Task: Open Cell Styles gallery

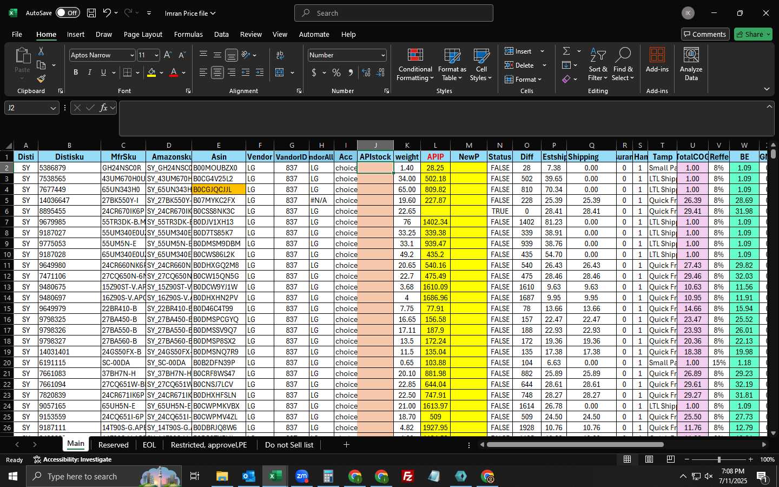Action: (x=481, y=65)
